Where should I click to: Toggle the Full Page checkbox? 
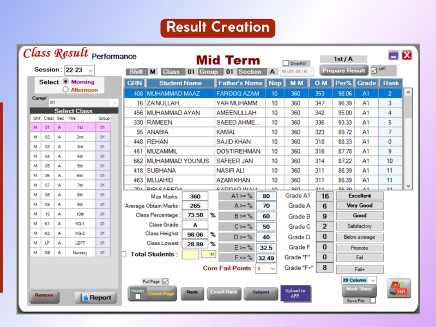click(x=166, y=281)
